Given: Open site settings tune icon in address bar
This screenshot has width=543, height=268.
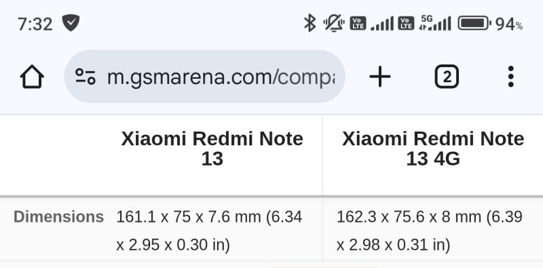Looking at the screenshot, I should tap(86, 77).
